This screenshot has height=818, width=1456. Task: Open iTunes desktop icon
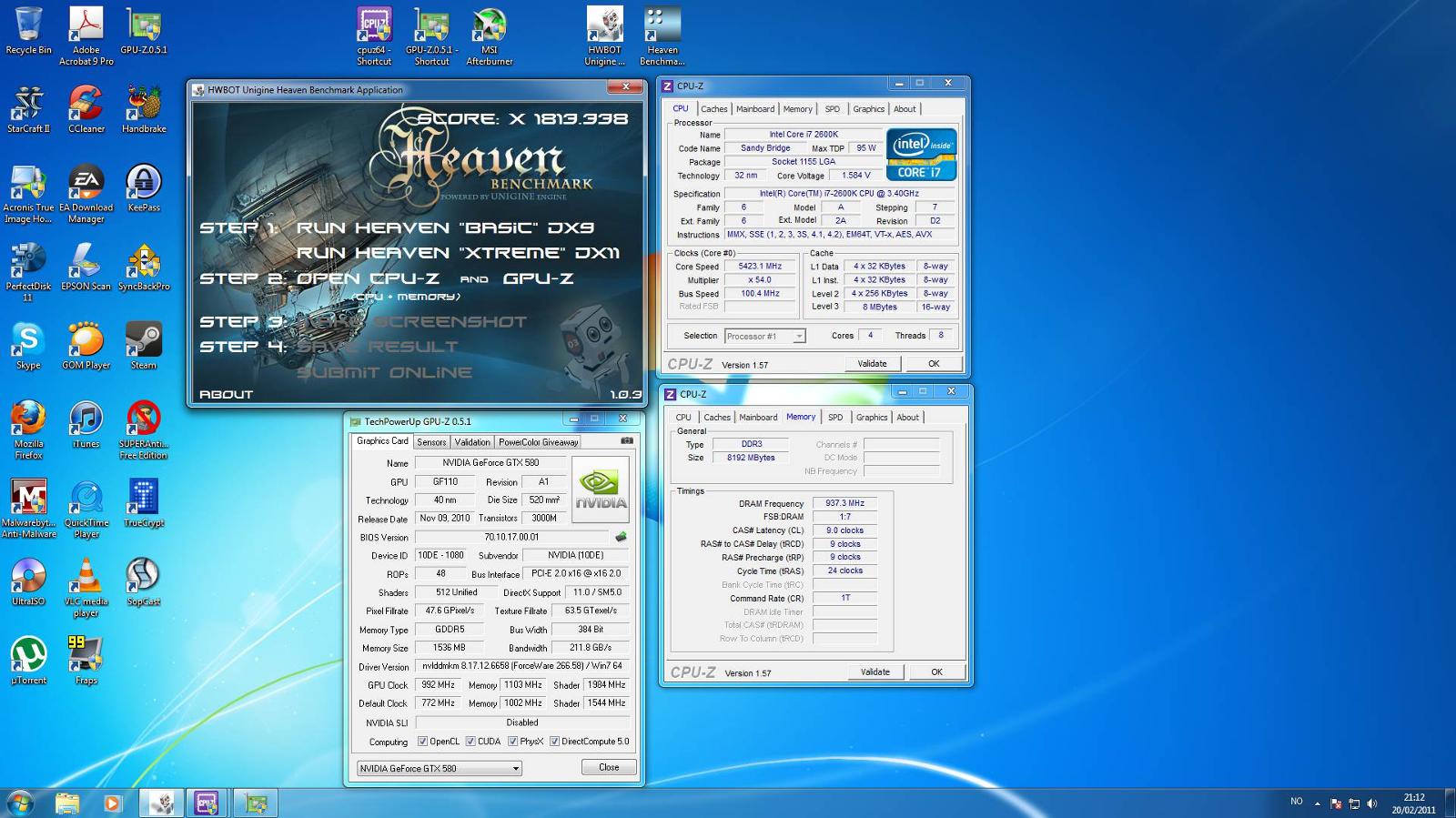coord(86,424)
